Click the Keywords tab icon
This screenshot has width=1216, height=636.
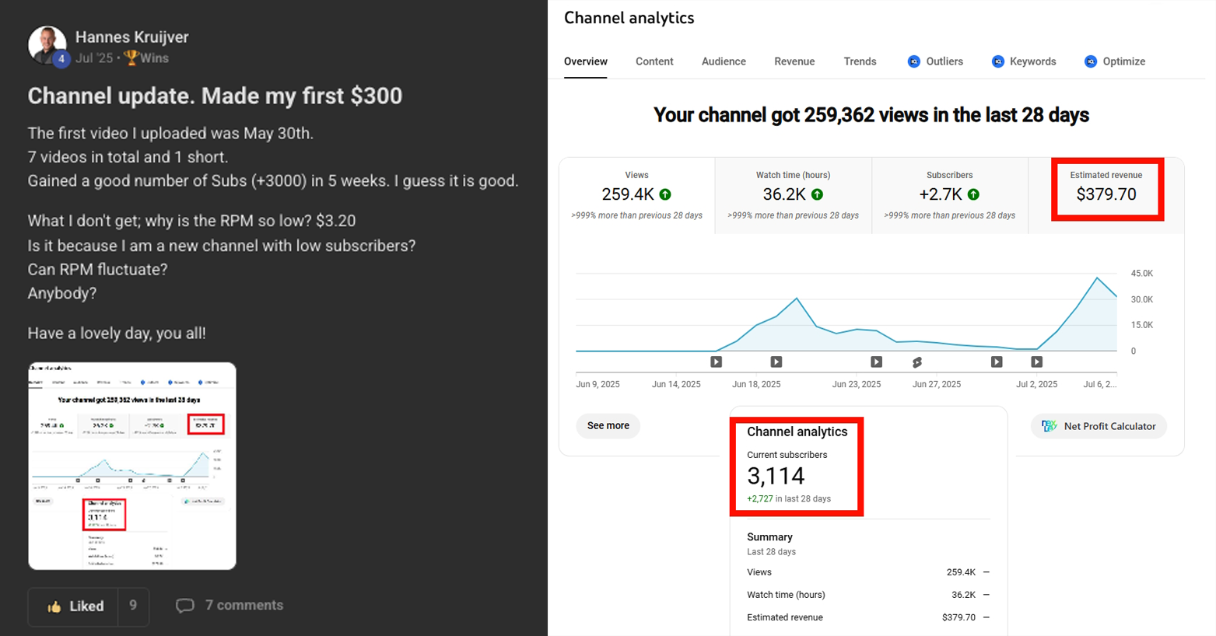coord(998,61)
